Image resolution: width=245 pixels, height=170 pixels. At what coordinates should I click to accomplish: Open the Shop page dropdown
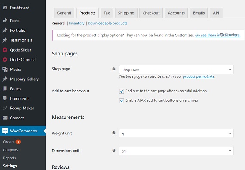pos(176,70)
